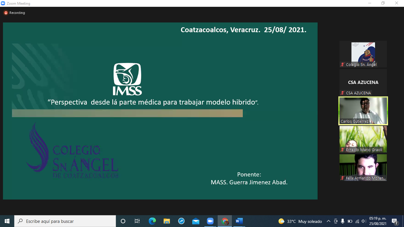Click muted mic icon beside CSA AZUCENA label
The image size is (404, 227).
343,93
